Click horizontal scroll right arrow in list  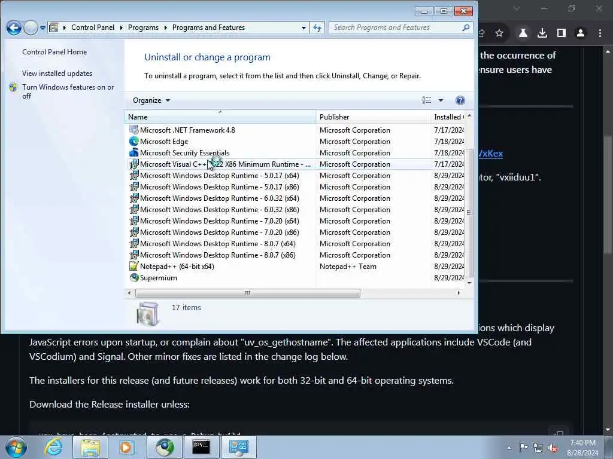pos(459,293)
